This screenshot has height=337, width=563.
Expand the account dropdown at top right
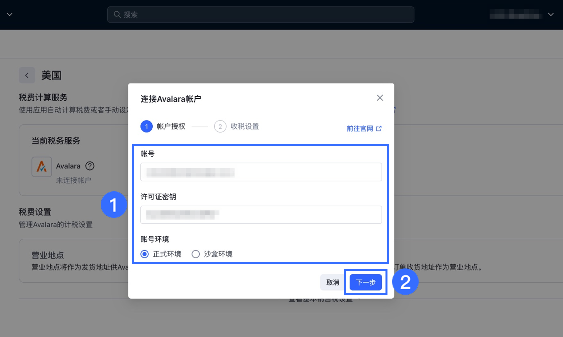click(x=550, y=15)
